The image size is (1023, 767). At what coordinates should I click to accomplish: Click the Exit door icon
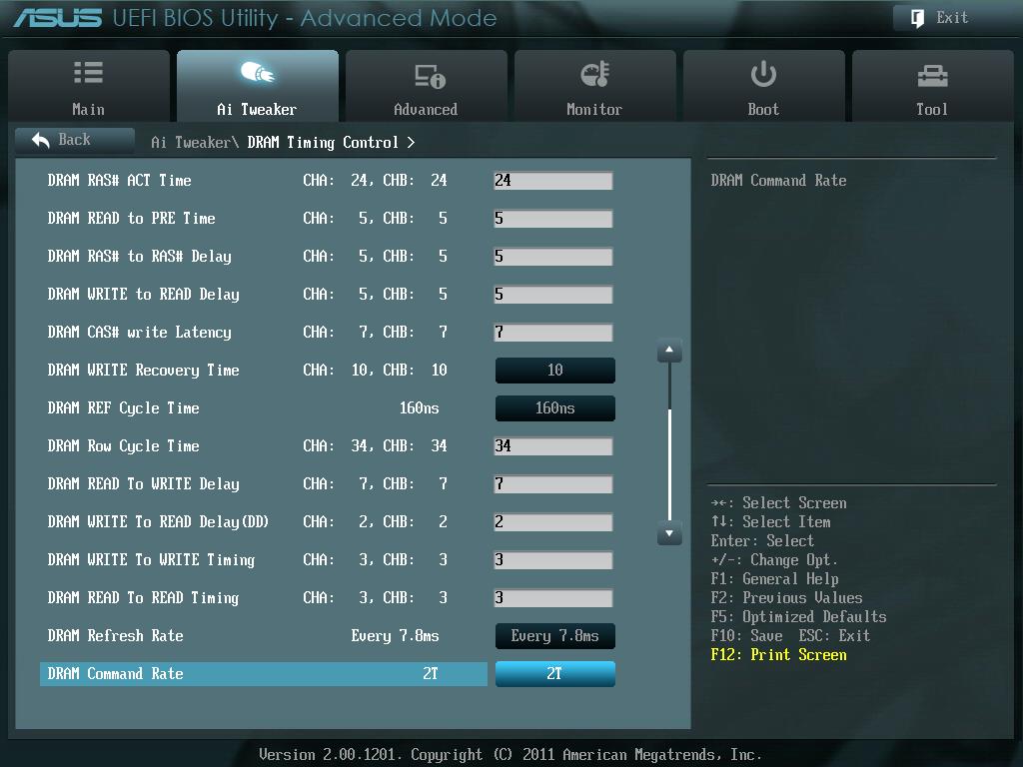[917, 18]
